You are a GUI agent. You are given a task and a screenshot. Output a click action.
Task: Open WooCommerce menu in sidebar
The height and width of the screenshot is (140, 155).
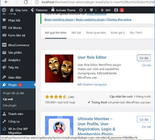16,45
